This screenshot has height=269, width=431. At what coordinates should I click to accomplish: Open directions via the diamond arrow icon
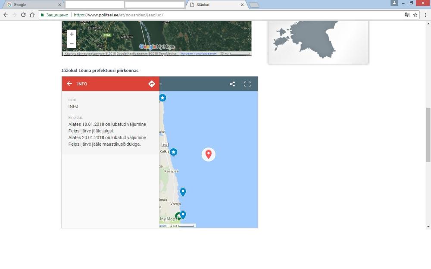pyautogui.click(x=152, y=84)
